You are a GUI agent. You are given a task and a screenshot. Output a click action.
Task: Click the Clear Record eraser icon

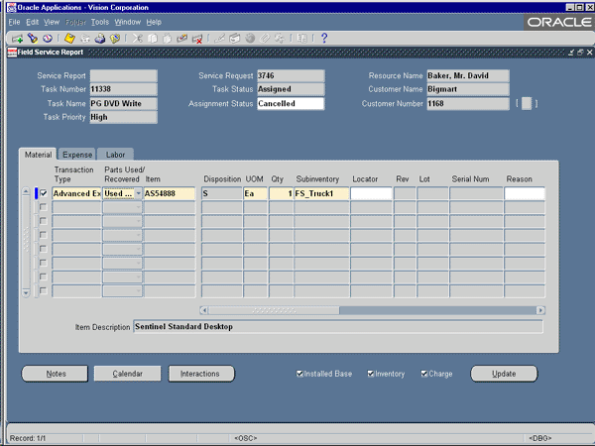click(182, 38)
